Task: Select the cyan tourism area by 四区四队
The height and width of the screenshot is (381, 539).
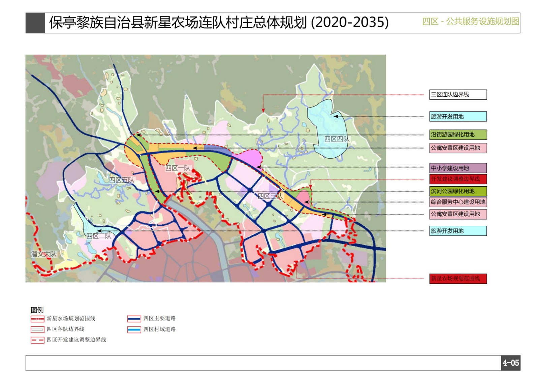Action: (327, 130)
